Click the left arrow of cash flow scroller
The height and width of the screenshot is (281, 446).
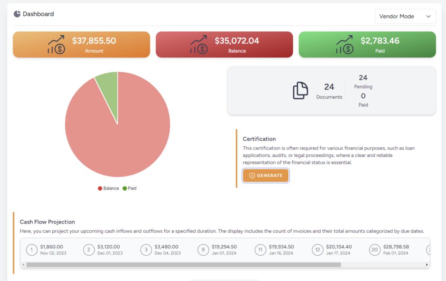tap(22, 264)
